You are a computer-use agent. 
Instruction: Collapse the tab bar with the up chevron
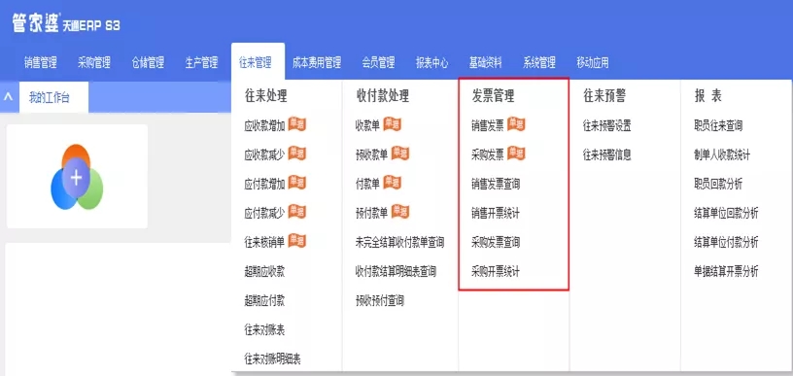(8, 97)
